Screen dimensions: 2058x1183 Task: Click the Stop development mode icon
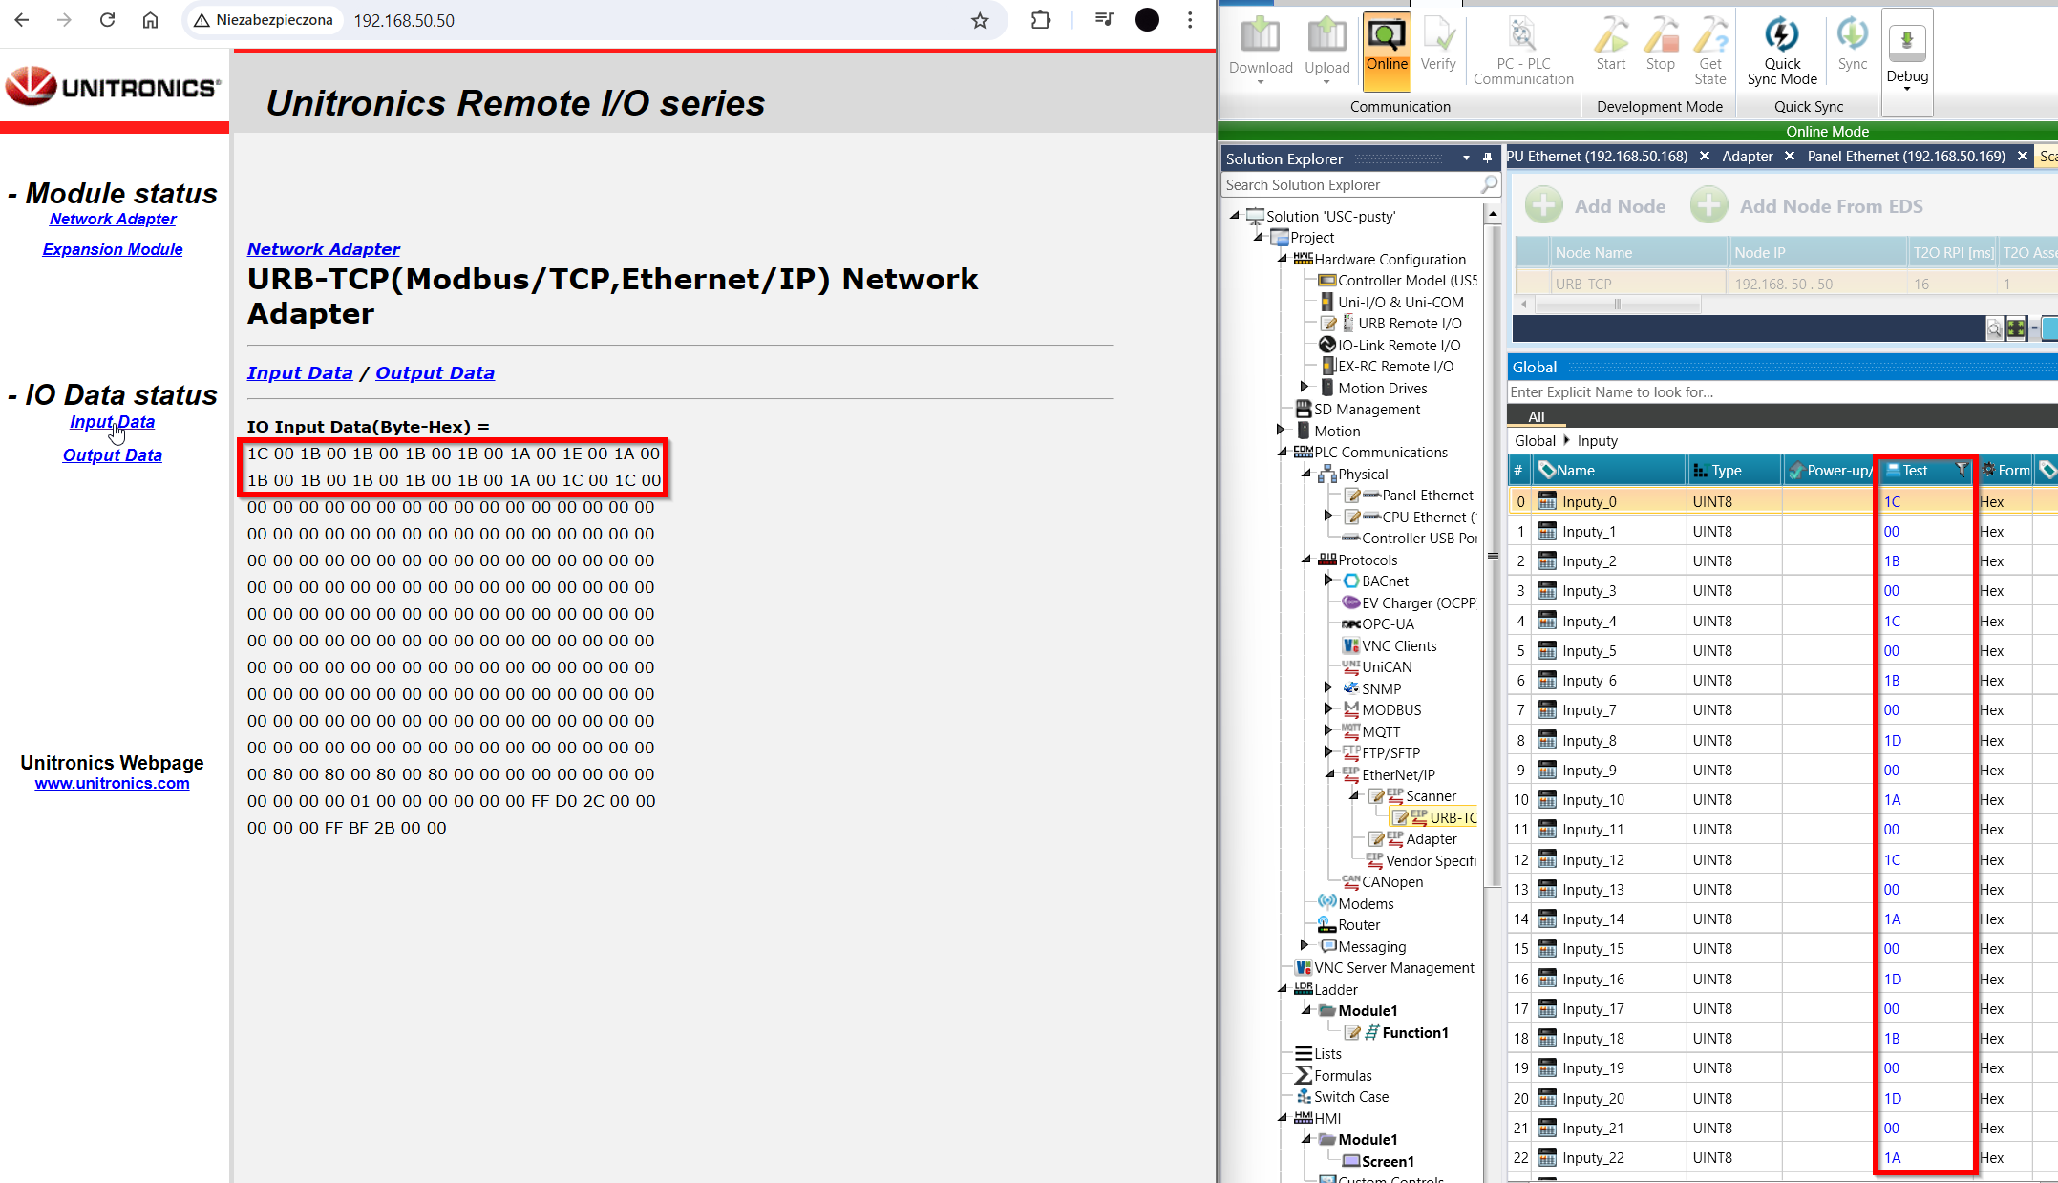click(1661, 45)
